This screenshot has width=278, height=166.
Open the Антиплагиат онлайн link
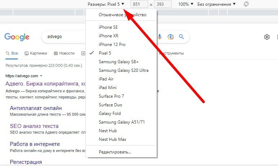pyautogui.click(x=36, y=108)
